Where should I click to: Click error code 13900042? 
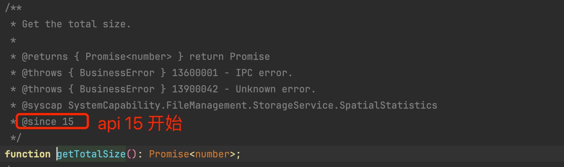[x=195, y=89]
